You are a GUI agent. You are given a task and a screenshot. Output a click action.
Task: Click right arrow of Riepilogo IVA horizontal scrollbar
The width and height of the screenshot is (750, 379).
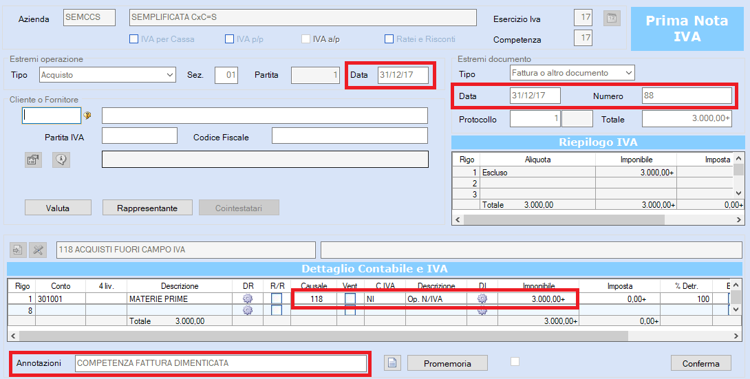click(739, 219)
